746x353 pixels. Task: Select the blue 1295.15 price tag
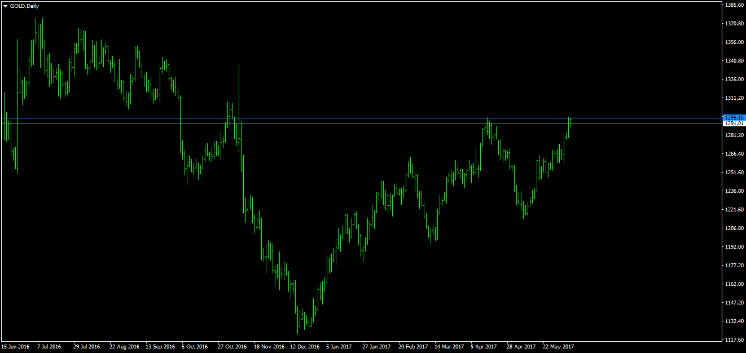coord(735,117)
